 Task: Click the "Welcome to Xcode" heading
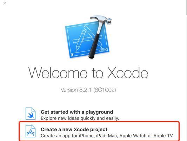click(x=88, y=73)
